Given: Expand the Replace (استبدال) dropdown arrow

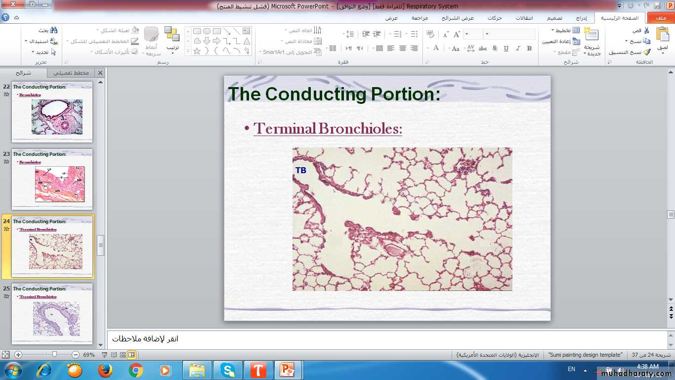Looking at the screenshot, I should tap(26, 41).
